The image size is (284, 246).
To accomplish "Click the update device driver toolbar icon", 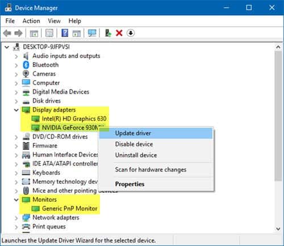I will [x=108, y=33].
